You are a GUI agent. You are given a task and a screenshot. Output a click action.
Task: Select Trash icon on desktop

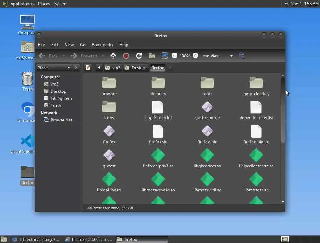pos(27,81)
